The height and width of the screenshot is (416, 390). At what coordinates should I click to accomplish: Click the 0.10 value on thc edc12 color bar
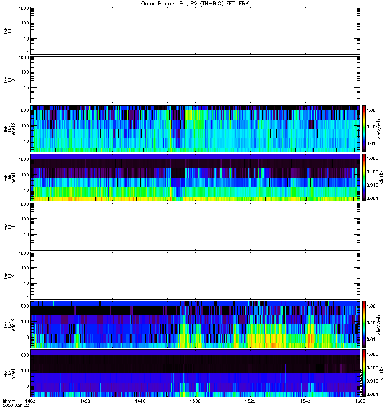(371, 322)
